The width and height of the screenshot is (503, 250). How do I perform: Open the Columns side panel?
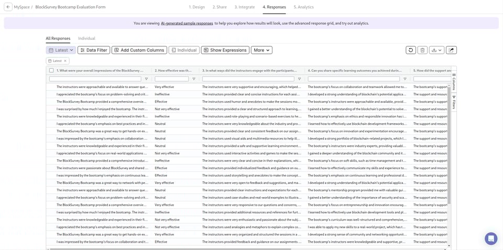[x=454, y=82]
